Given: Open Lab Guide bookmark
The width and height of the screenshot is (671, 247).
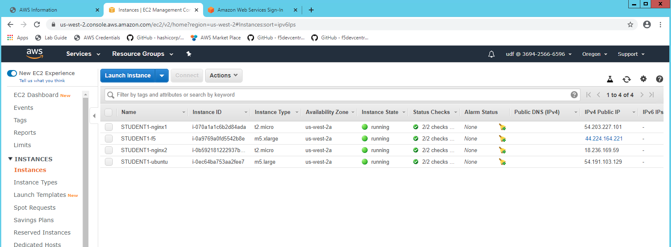Looking at the screenshot, I should [51, 38].
